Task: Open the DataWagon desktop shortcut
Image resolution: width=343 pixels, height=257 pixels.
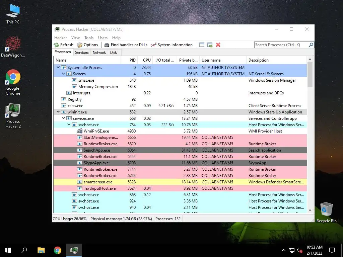Action: [13, 47]
